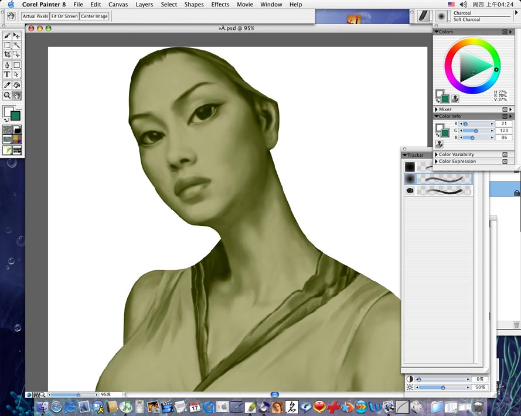
Task: Collapse the Color Info panel
Action: 437,116
